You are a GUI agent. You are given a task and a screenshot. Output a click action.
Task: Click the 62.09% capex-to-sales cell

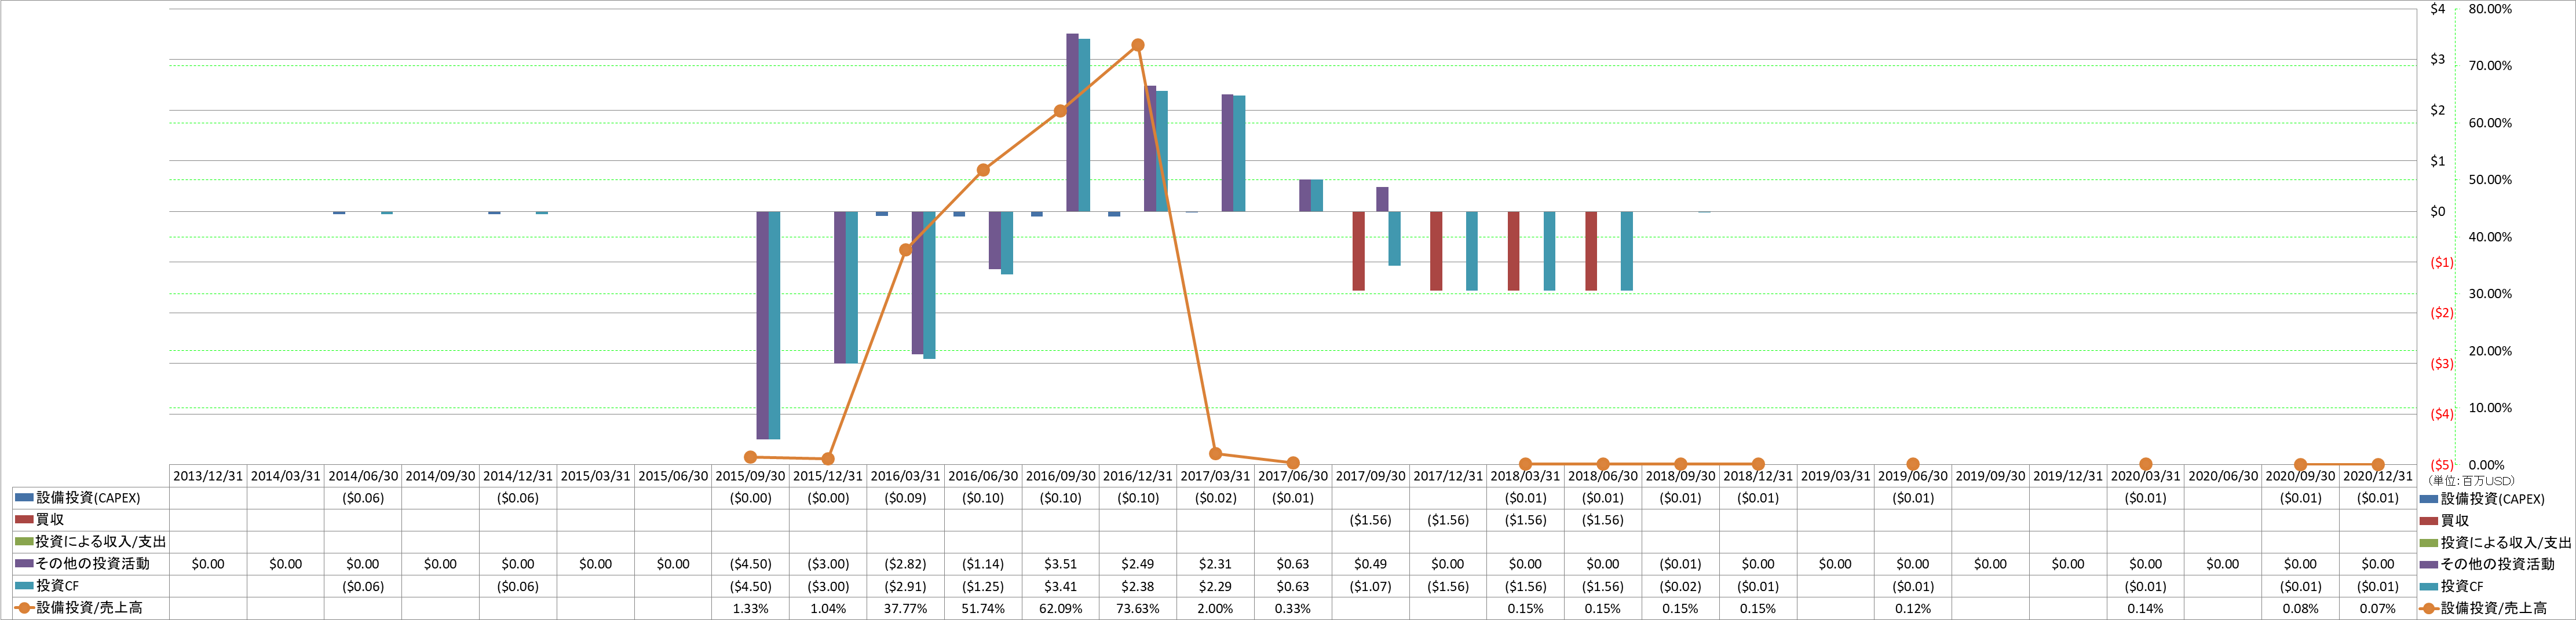pos(1061,608)
